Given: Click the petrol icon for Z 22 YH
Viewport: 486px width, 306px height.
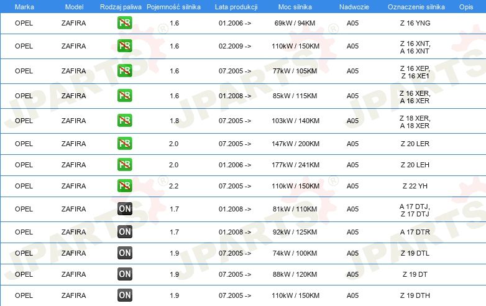Looking at the screenshot, I should [124, 186].
